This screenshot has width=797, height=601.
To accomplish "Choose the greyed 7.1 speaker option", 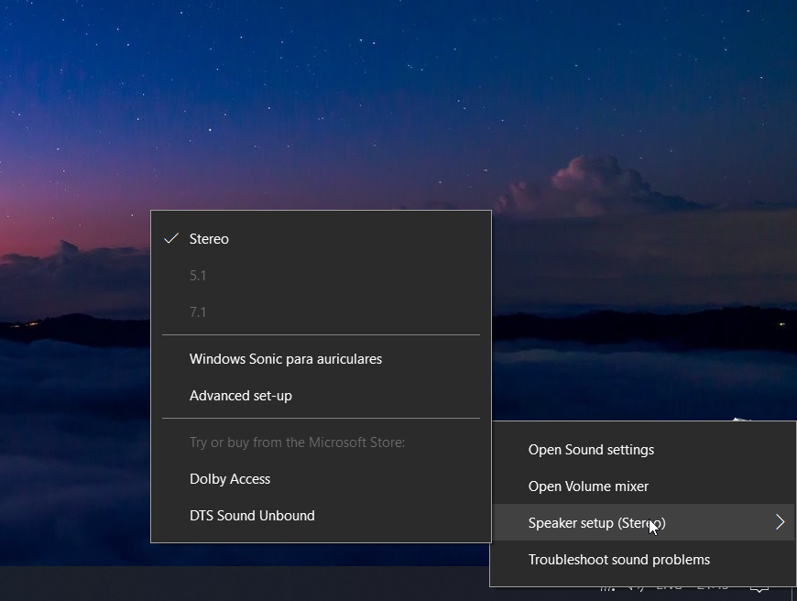I will tap(321, 312).
